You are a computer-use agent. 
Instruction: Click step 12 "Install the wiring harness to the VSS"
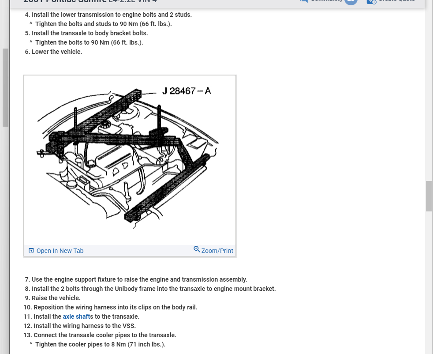(x=80, y=326)
